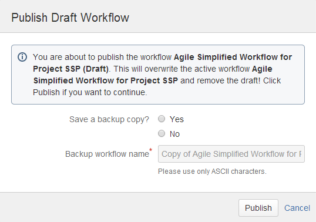Click the Backup workflow name text field
This screenshot has height=222, width=316.
tap(231, 154)
